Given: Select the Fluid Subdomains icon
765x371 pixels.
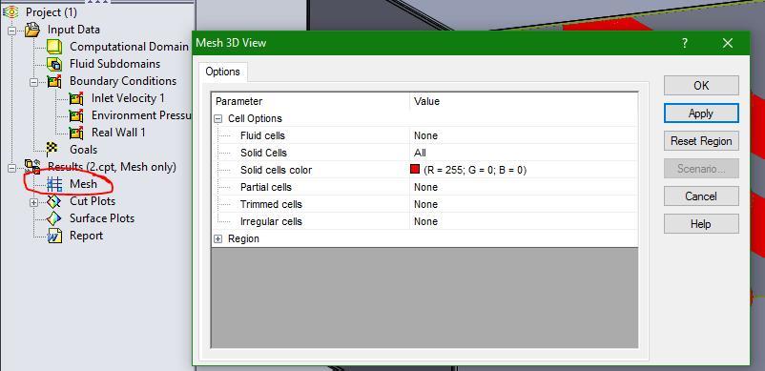Looking at the screenshot, I should point(54,64).
